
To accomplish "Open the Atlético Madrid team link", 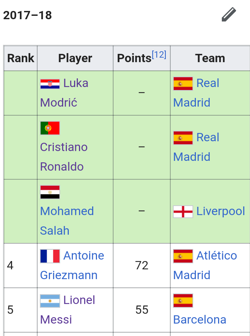I will coord(205,265).
